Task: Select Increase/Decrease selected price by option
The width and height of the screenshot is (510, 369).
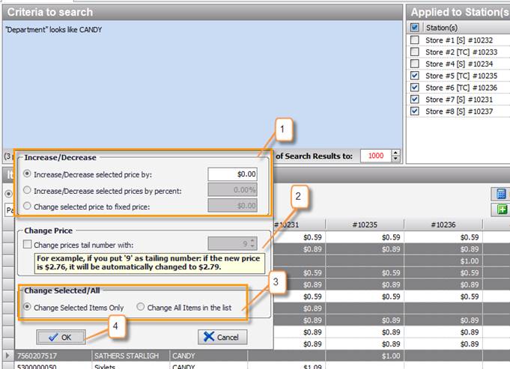Action: coord(28,174)
